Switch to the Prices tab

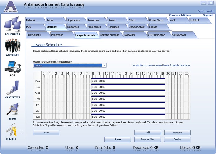point(55,20)
